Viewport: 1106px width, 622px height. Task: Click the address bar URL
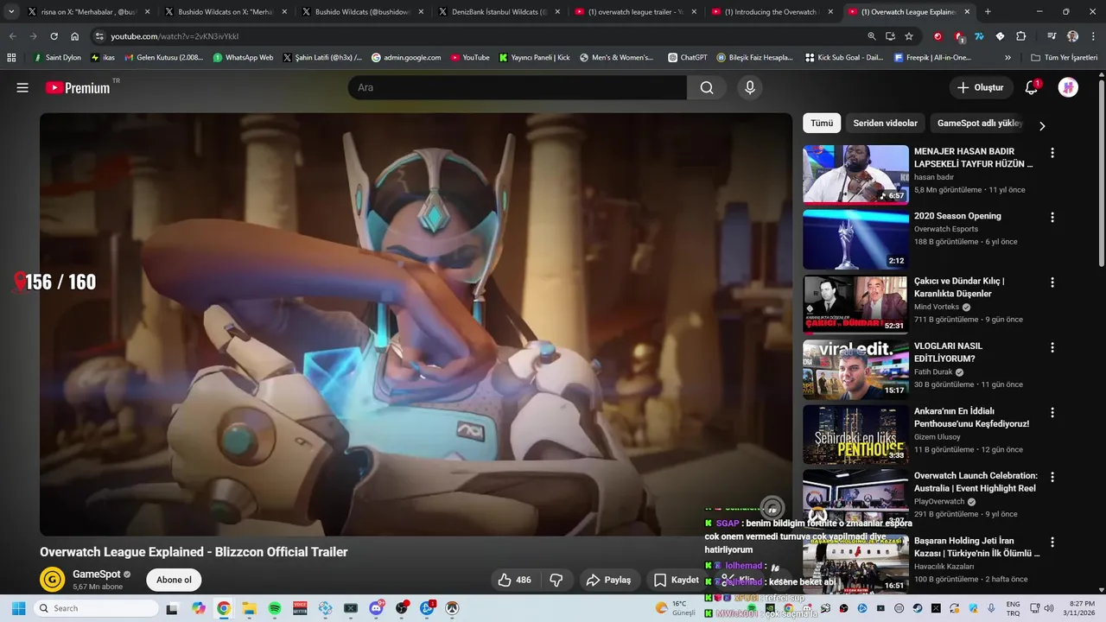coord(175,36)
